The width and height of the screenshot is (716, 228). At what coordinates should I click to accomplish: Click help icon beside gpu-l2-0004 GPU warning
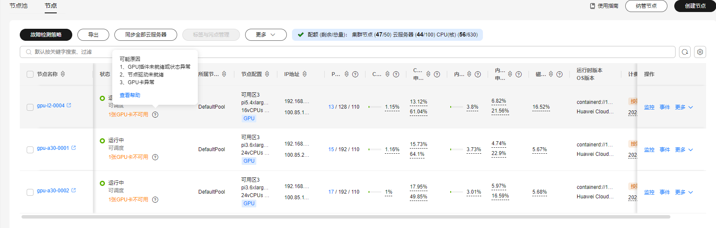(155, 115)
